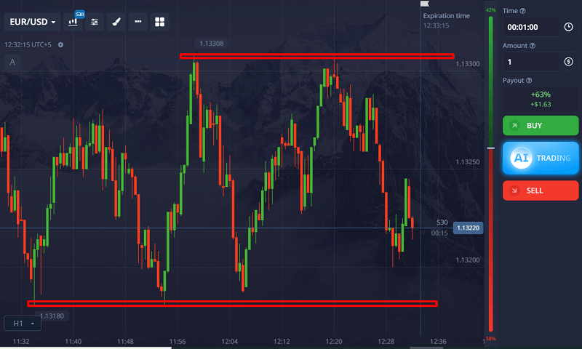This screenshot has height=349, width=582.
Task: Click the Expiration time 12:33:15 label
Action: pos(446,20)
